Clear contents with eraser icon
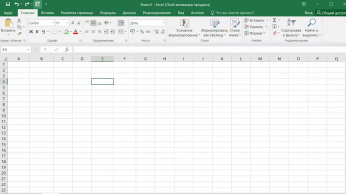346x194 pixels. pyautogui.click(x=274, y=33)
